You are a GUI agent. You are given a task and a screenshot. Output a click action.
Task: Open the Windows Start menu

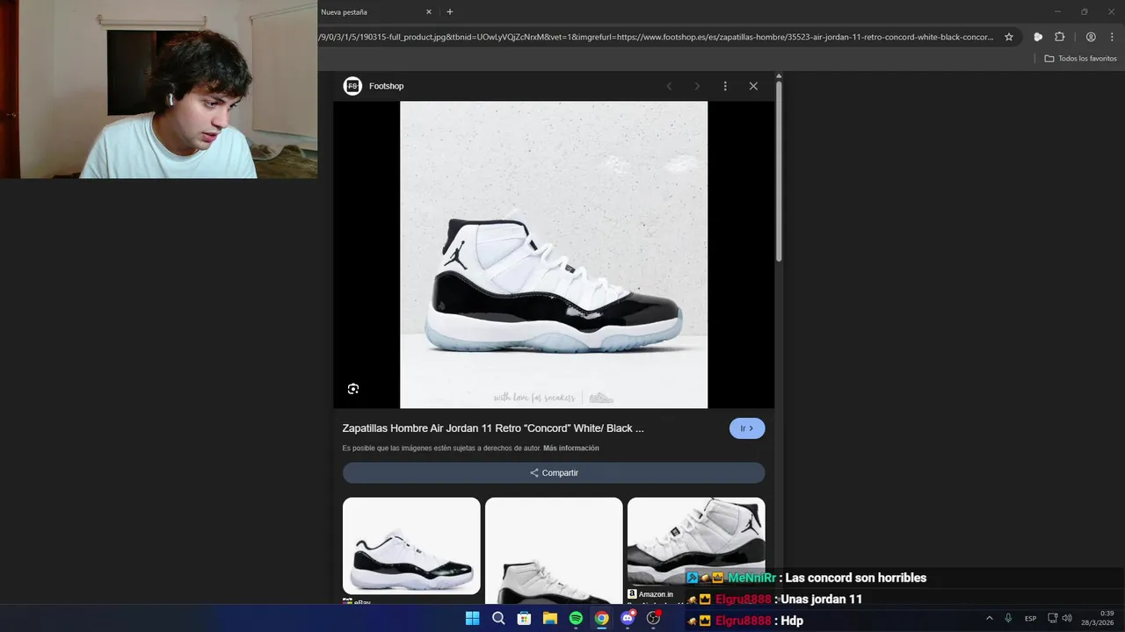(x=472, y=618)
